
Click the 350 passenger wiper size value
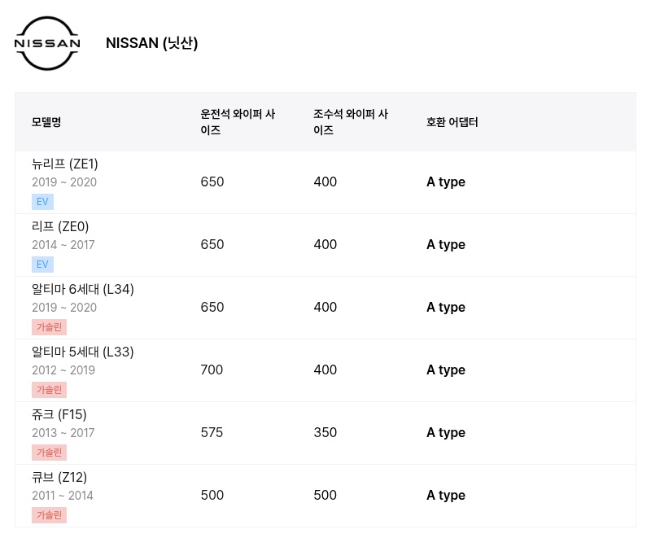coord(325,432)
